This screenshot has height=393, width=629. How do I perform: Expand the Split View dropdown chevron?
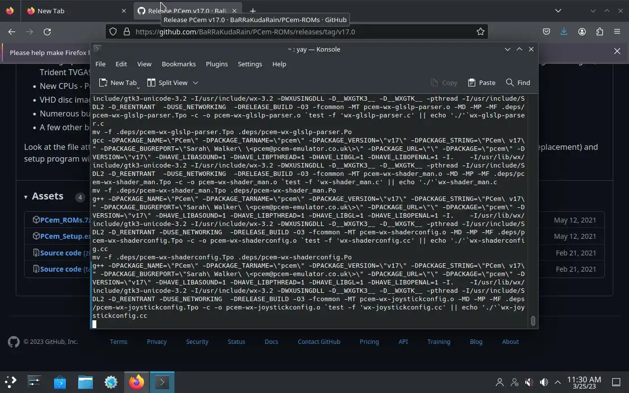(195, 83)
